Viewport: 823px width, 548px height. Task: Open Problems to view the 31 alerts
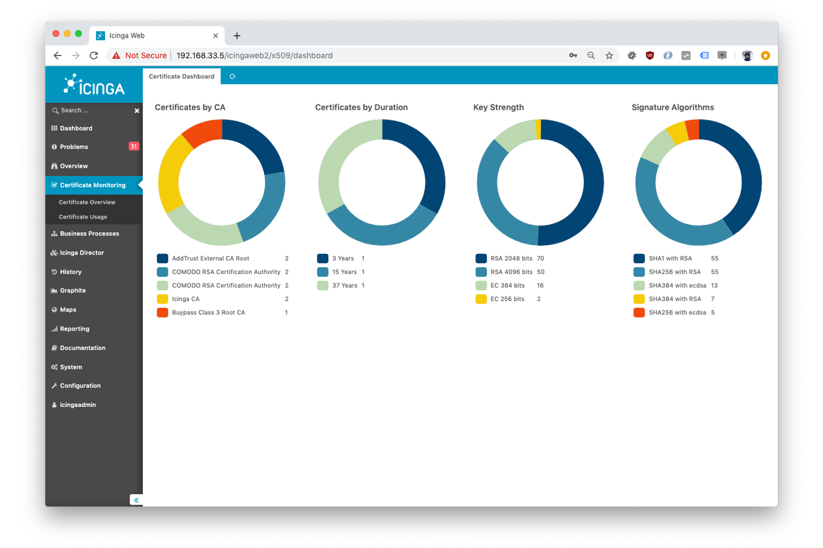tap(73, 147)
